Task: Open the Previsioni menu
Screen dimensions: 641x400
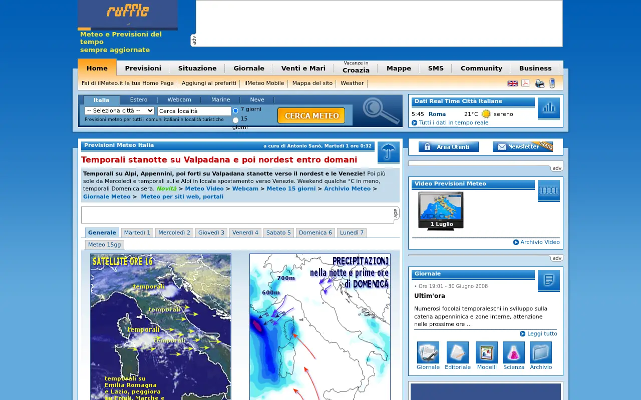Action: (143, 68)
